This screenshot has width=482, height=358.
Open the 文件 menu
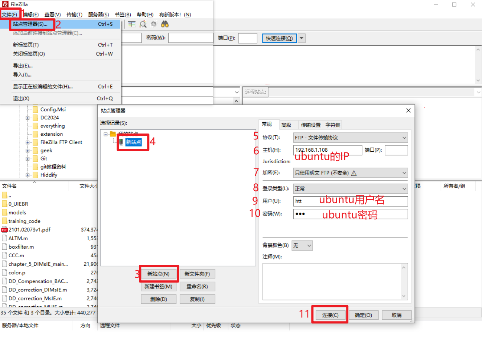pos(9,14)
